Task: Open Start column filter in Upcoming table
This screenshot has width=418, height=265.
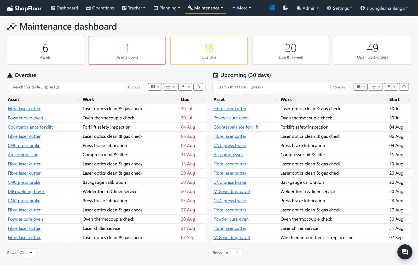Action: [408, 100]
